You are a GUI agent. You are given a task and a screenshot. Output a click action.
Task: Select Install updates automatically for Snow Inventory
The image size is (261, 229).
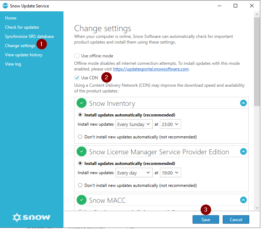80,115
